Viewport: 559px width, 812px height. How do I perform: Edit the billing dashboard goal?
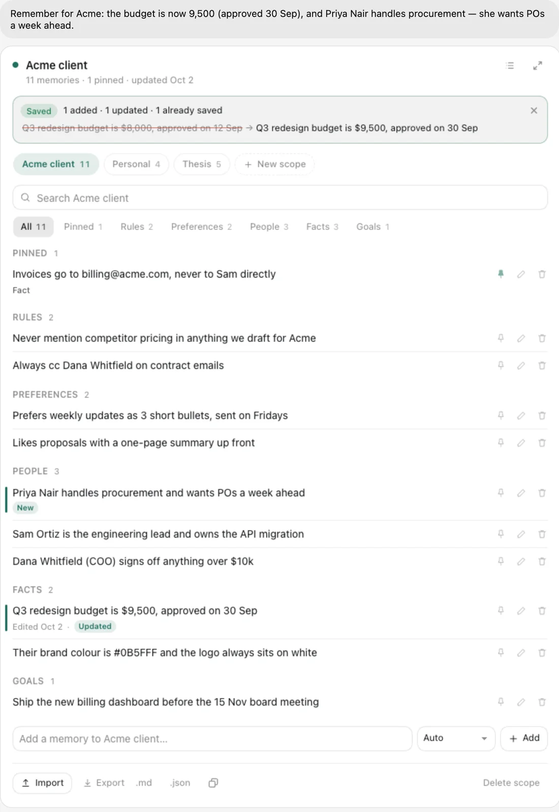pos(521,702)
